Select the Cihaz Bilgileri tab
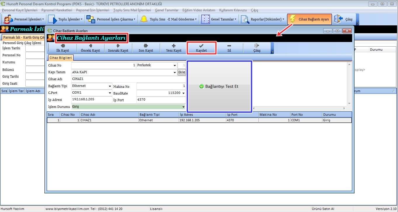 60,58
